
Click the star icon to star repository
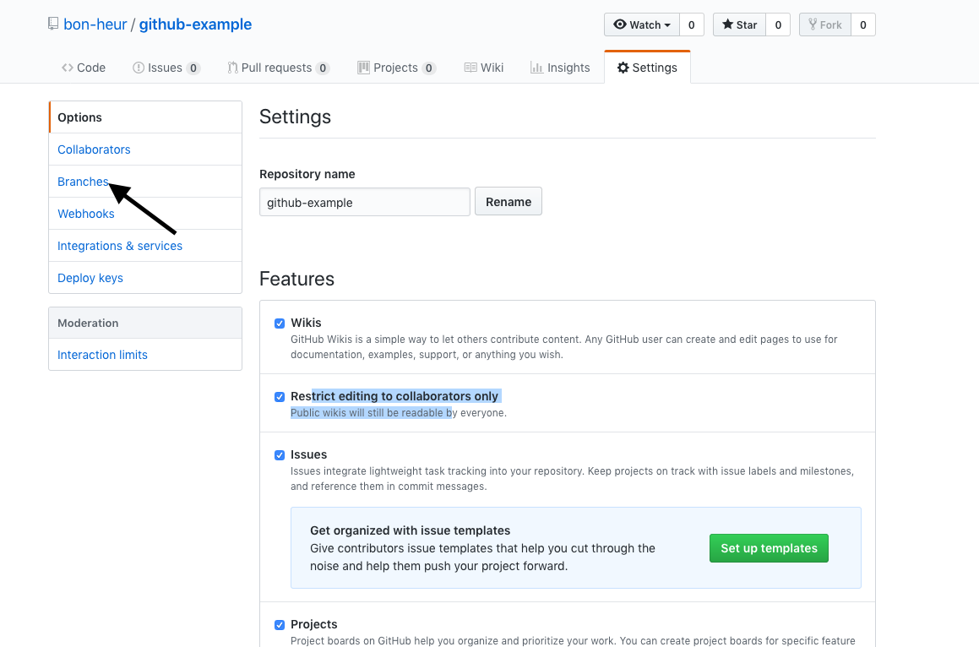pos(727,24)
